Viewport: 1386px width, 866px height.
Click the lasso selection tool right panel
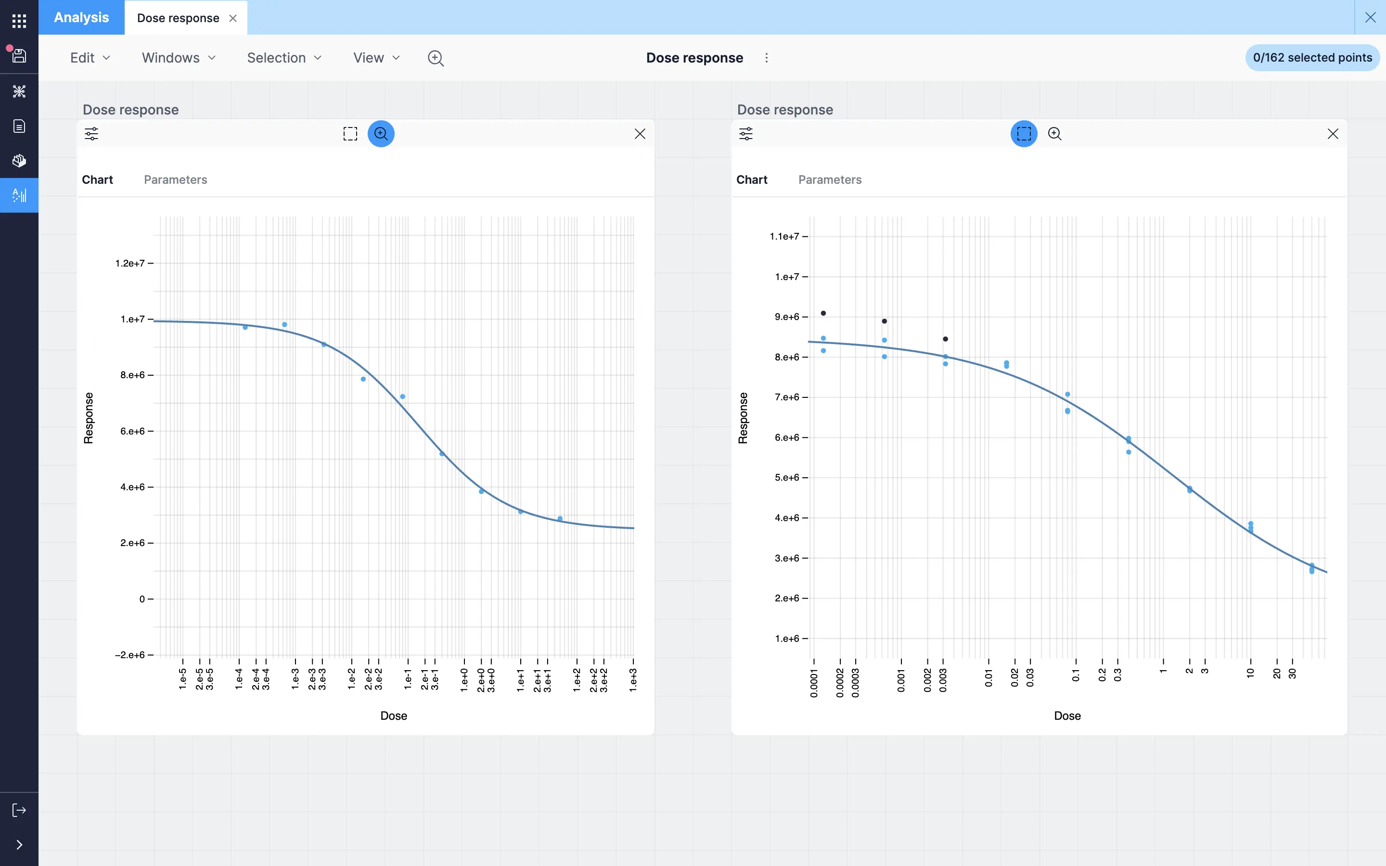pyautogui.click(x=1024, y=134)
